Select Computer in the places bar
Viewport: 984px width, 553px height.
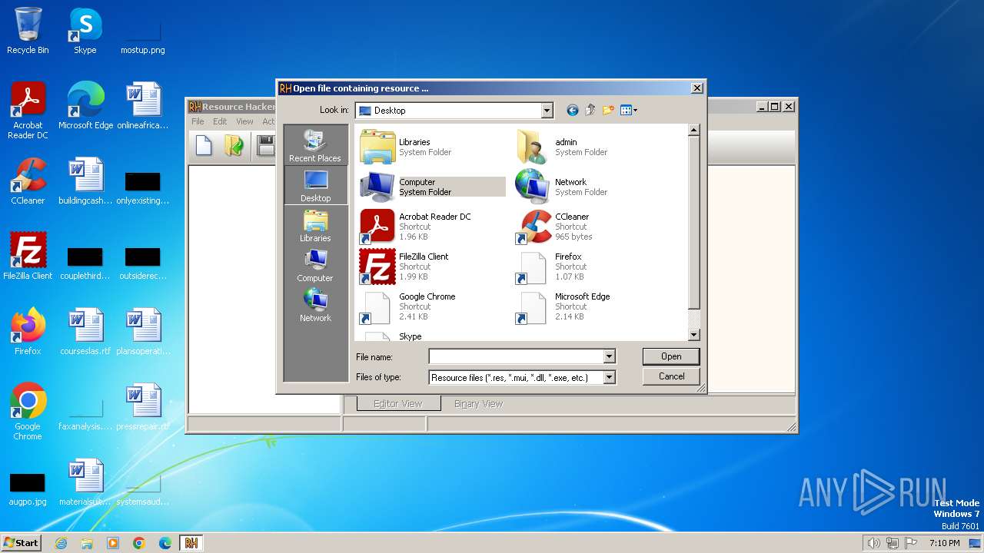coord(315,266)
